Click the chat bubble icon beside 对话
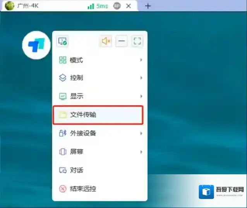This screenshot has width=247, height=208. pyautogui.click(x=63, y=170)
